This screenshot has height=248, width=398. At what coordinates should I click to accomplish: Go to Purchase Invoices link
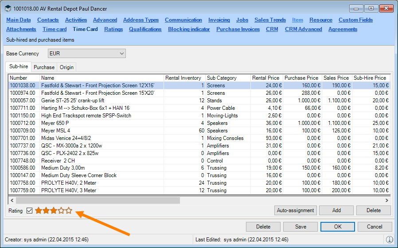pos(238,29)
